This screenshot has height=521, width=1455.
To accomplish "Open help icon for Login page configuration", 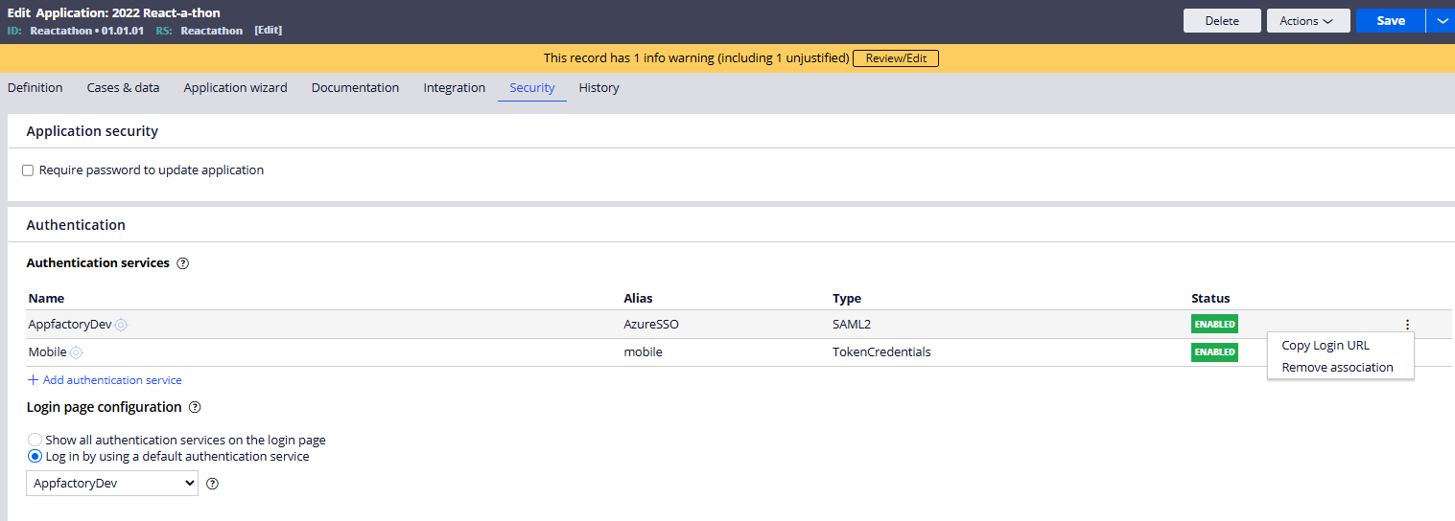I will 195,408.
